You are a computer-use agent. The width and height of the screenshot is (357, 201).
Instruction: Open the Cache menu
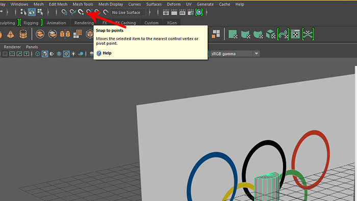click(x=224, y=4)
